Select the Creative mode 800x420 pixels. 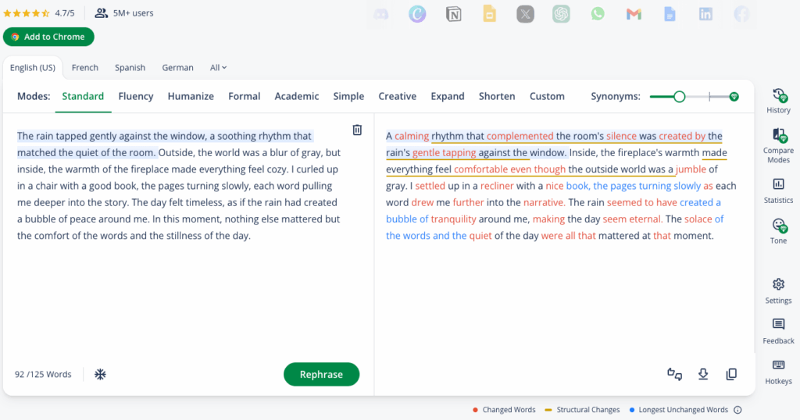point(397,96)
